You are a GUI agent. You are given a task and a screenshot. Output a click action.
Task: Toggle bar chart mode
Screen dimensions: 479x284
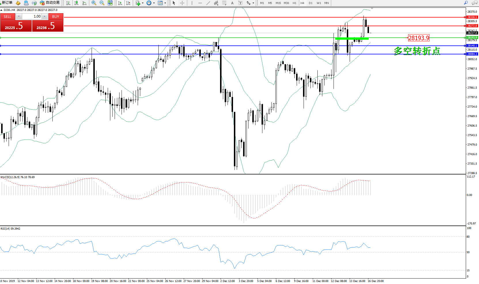[68, 3]
